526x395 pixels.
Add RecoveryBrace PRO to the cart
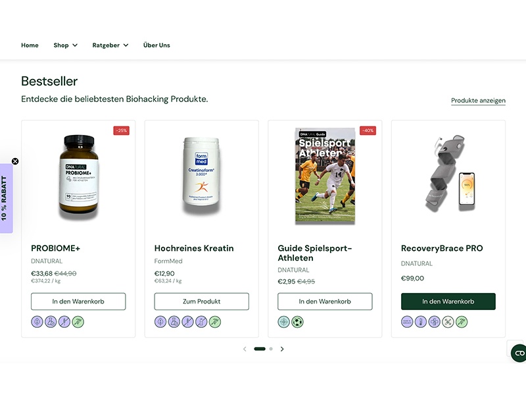tap(448, 302)
